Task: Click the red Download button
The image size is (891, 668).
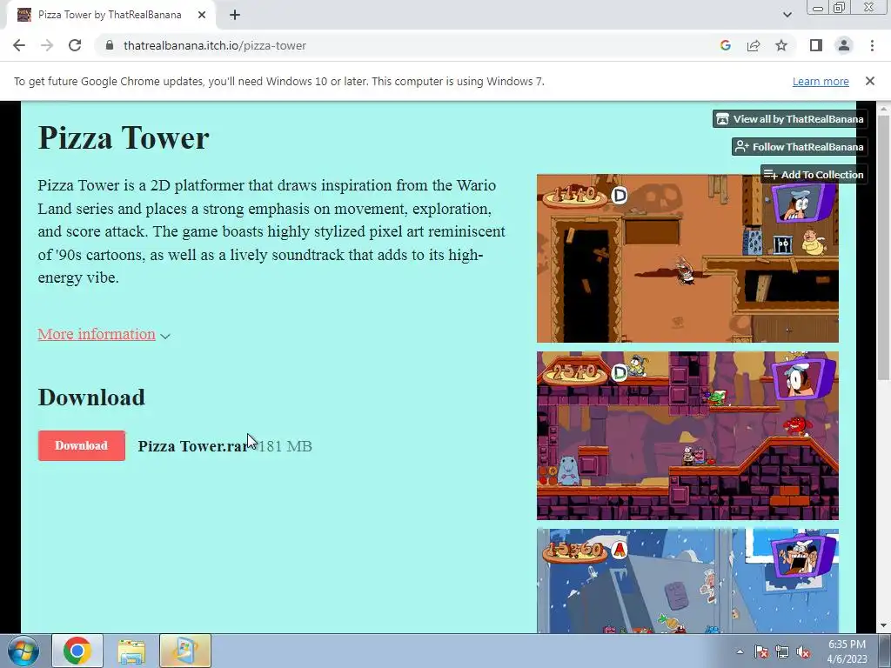Action: [x=81, y=445]
